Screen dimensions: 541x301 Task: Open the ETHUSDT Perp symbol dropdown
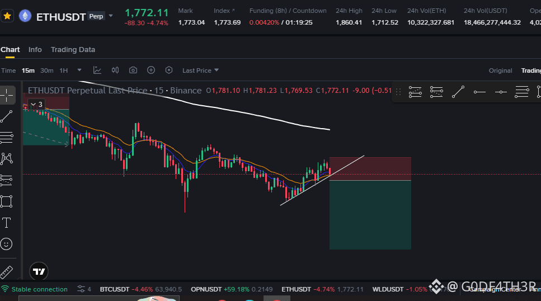111,16
